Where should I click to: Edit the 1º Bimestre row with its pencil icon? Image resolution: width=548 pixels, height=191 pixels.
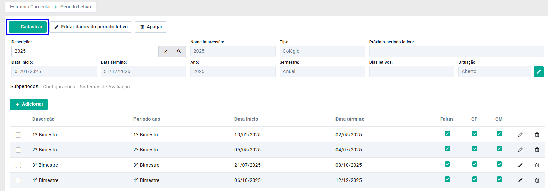(520, 135)
